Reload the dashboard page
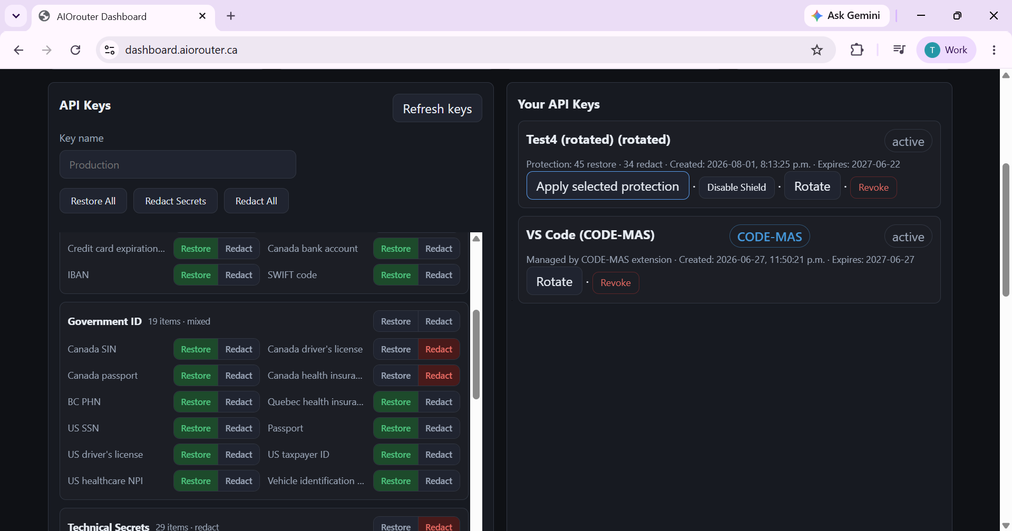The image size is (1012, 531). 75,50
